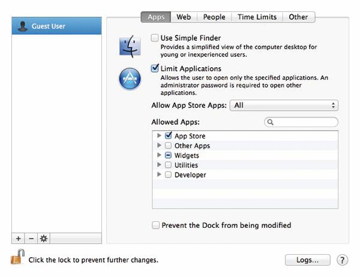This screenshot has height=277, width=360.
Task: Uncheck Limit Applications
Action: pos(155,69)
